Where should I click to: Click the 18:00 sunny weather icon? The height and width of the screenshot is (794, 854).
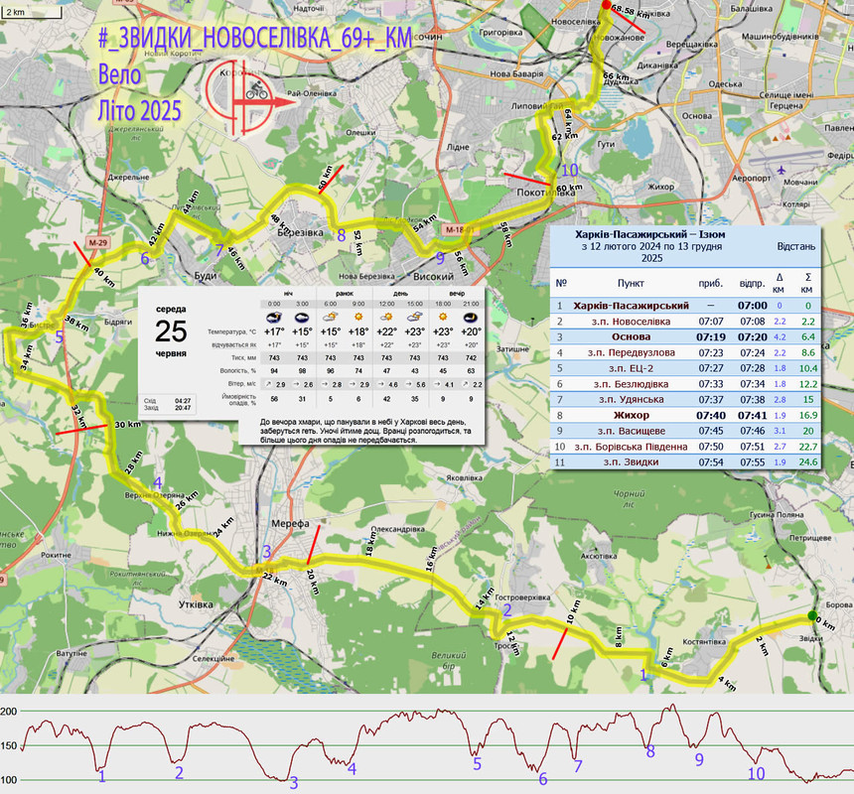(443, 317)
